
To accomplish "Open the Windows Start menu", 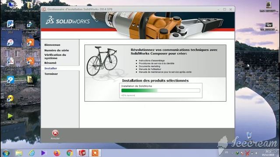I will (6, 153).
